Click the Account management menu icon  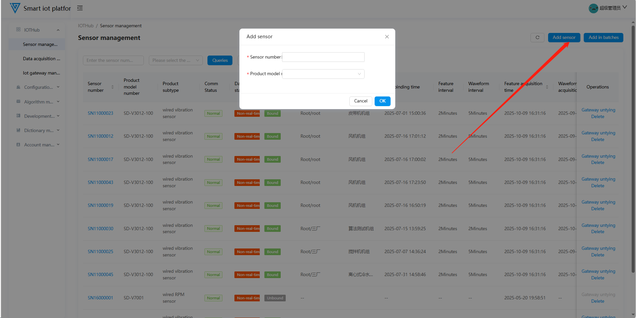point(18,145)
